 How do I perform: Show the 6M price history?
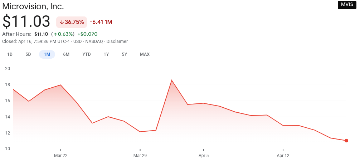pyautogui.click(x=66, y=54)
